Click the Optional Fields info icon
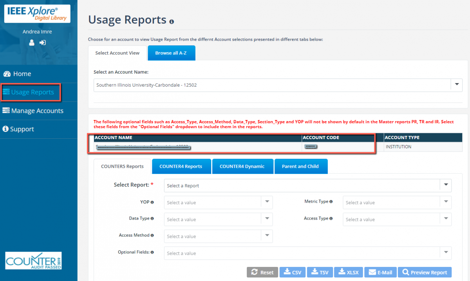 [x=152, y=252]
